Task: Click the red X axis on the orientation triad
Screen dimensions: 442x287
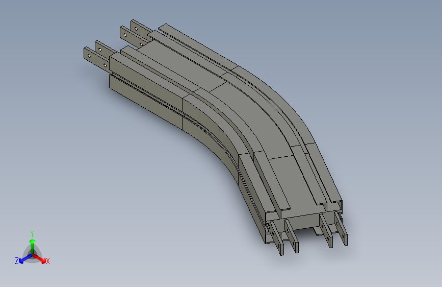Action: 39,258
